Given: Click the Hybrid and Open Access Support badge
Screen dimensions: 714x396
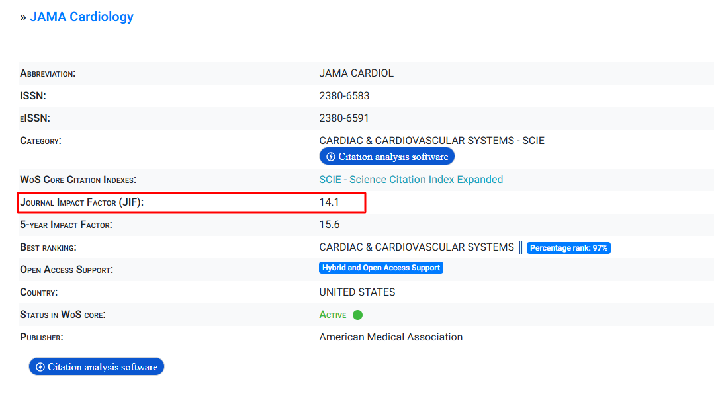Looking at the screenshot, I should click(x=381, y=268).
